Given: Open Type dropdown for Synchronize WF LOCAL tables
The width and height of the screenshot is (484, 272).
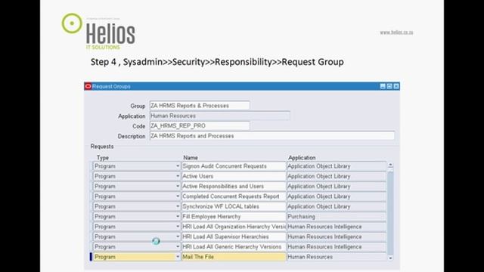Looking at the screenshot, I should (178, 206).
